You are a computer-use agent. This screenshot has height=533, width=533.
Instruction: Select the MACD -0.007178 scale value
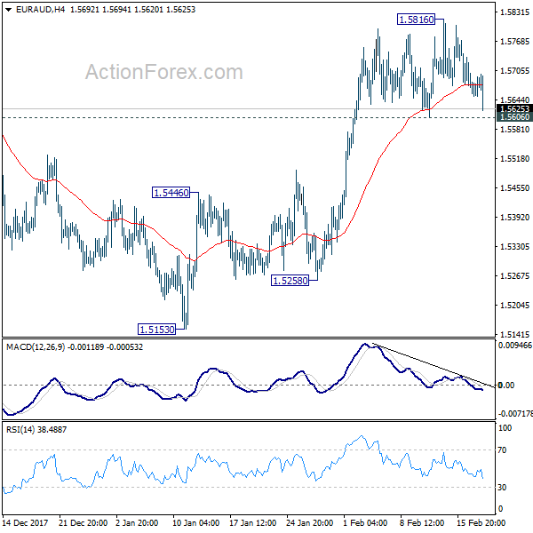(515, 414)
